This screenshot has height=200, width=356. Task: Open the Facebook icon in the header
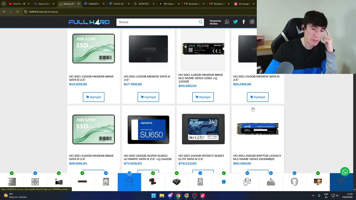coord(244,22)
